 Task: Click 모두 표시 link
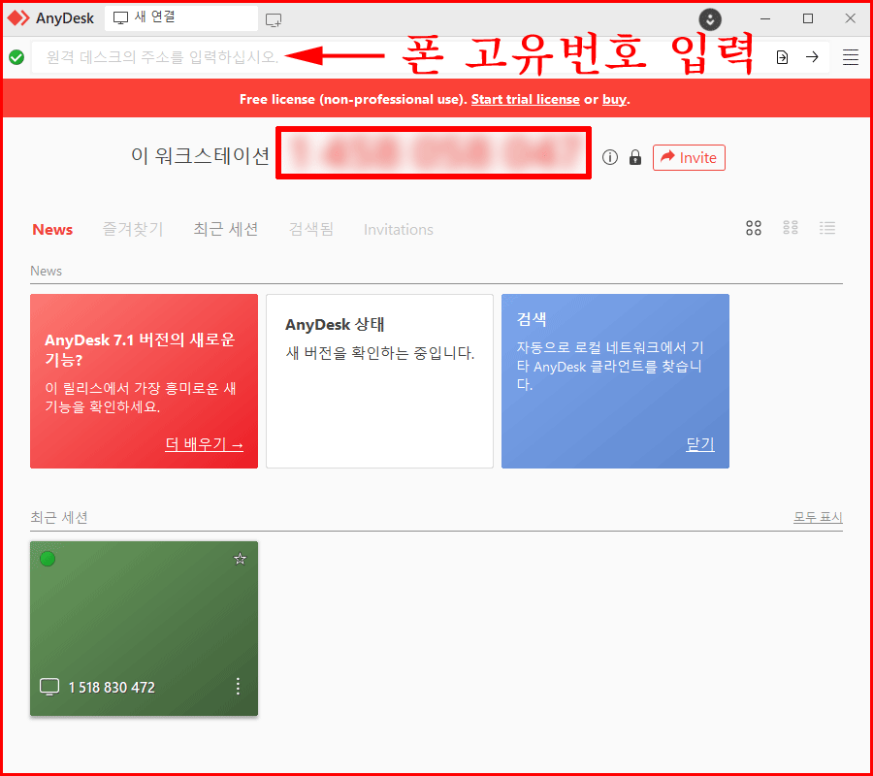(818, 517)
